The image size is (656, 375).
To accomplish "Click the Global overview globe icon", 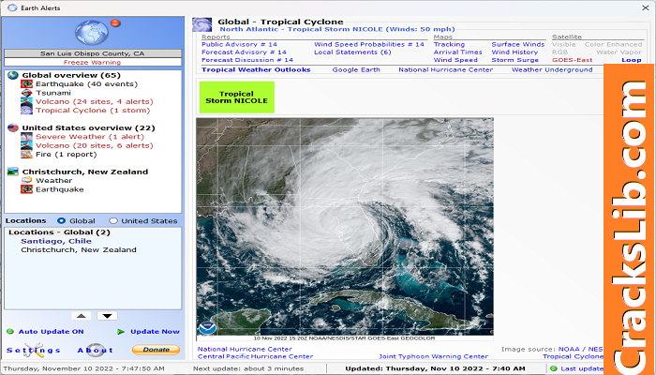I will click(13, 75).
